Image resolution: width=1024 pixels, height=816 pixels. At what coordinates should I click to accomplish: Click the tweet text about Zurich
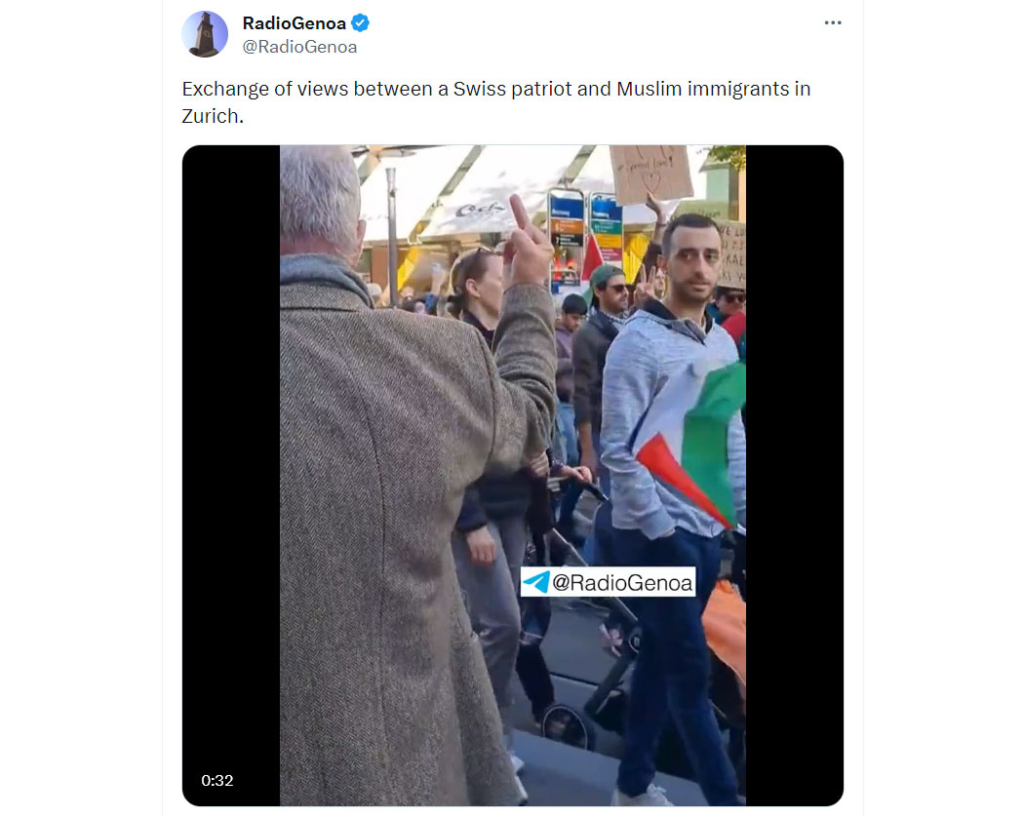tap(496, 101)
